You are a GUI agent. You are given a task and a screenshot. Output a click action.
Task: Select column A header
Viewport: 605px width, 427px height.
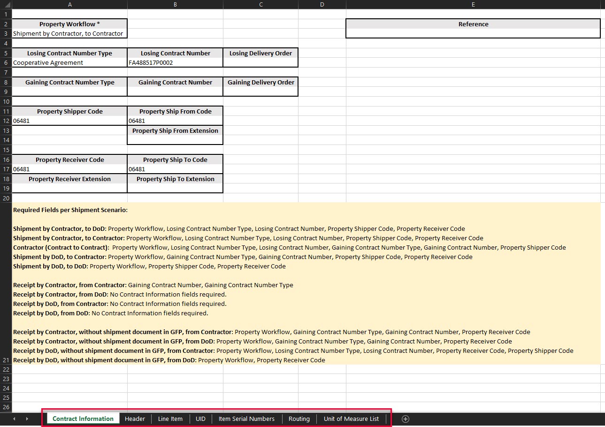[69, 4]
